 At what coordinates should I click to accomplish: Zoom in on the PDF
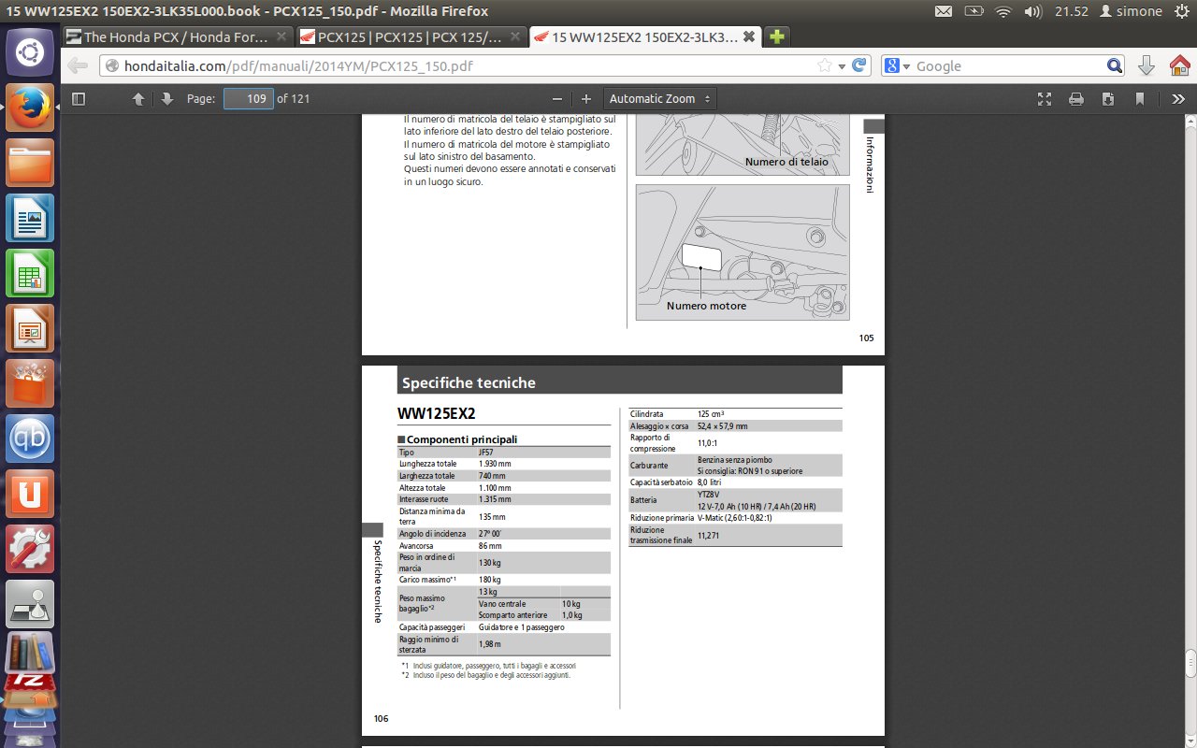coord(586,99)
